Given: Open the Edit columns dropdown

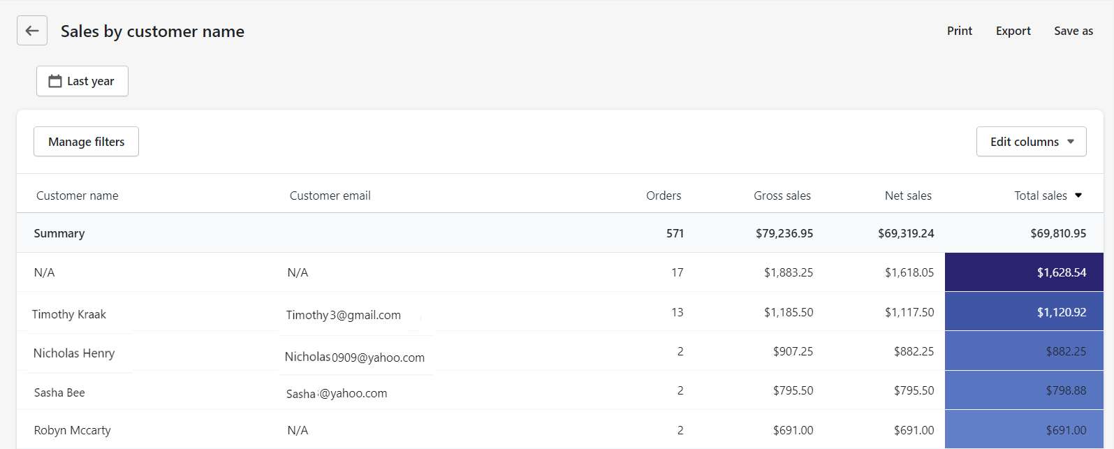Looking at the screenshot, I should (x=1031, y=142).
